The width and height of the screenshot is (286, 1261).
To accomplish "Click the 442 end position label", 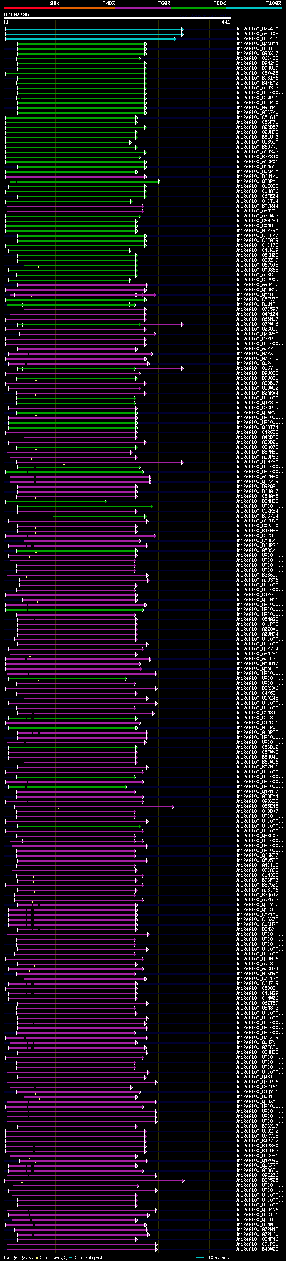I will 225,22.
